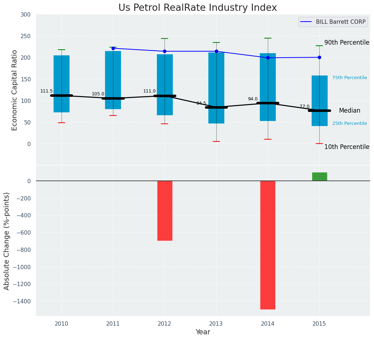The width and height of the screenshot is (374, 339).
Task: Select the red 2012 change bar
Action: point(165,211)
